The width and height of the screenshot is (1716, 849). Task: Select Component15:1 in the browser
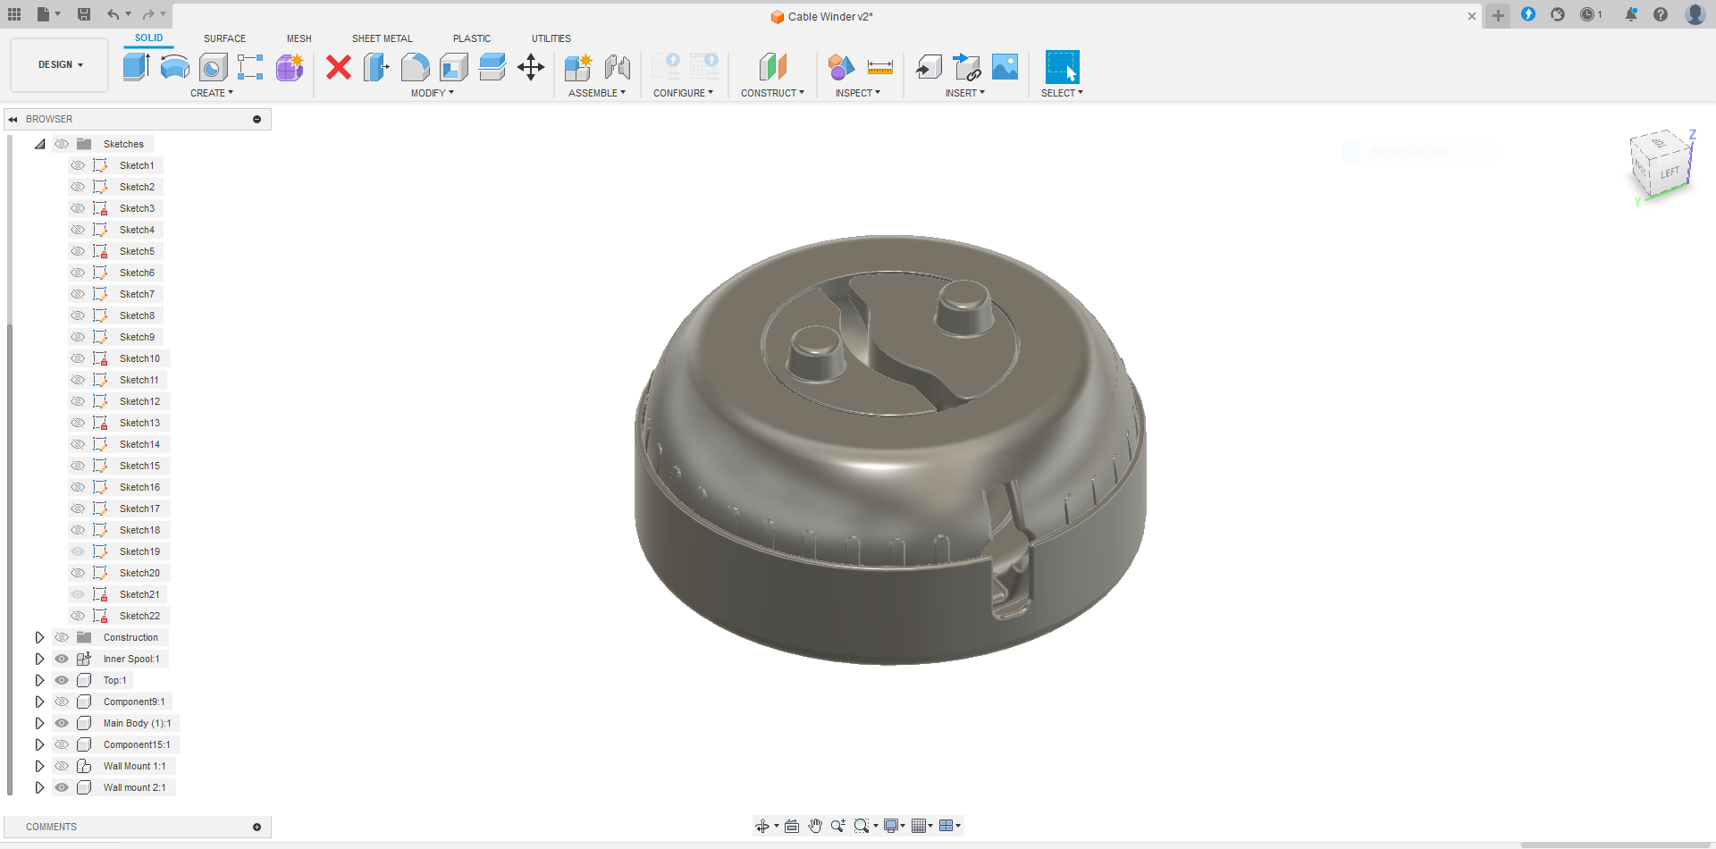[137, 744]
